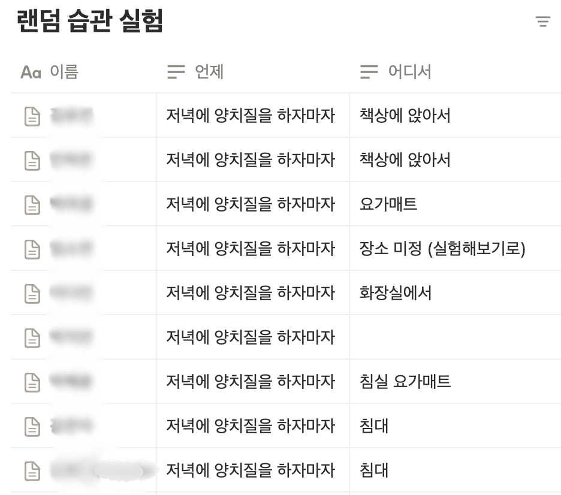Image resolution: width=561 pixels, height=495 pixels.
Task: Click the 저녁에 양치질을 하자마자 cell in row one
Action: pyautogui.click(x=252, y=116)
